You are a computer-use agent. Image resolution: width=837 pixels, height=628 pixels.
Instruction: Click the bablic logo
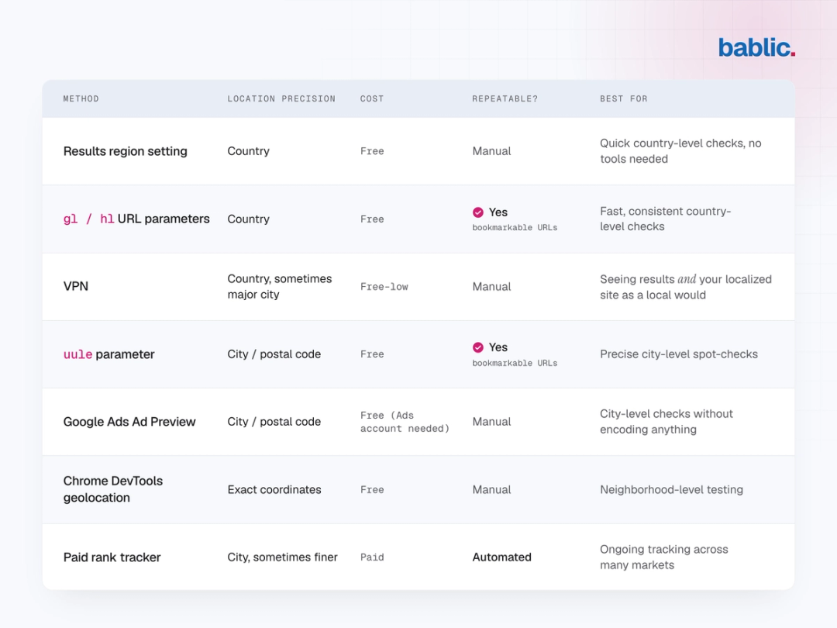[x=756, y=47]
